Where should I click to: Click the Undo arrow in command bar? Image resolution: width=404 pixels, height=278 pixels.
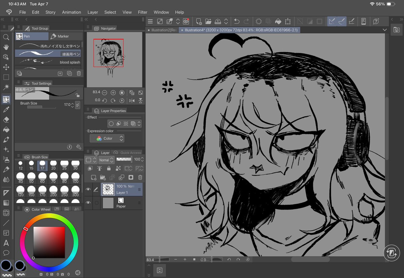coord(237,21)
